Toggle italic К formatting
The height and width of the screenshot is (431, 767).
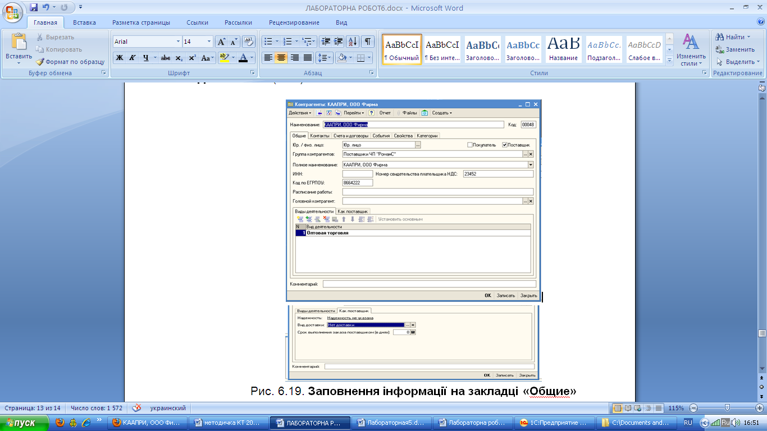133,58
